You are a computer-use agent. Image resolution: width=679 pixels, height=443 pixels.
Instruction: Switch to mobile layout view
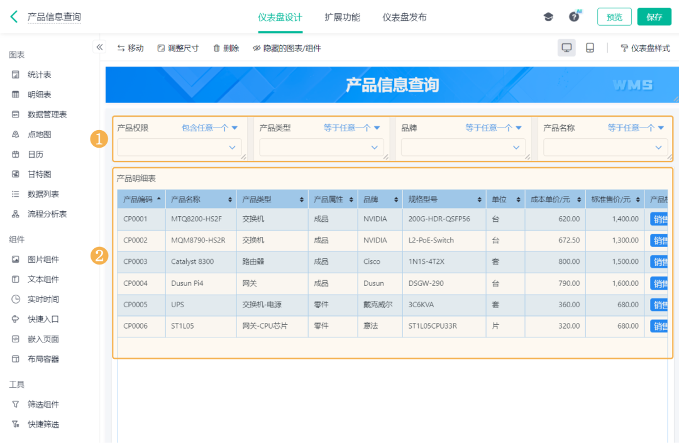pyautogui.click(x=590, y=48)
